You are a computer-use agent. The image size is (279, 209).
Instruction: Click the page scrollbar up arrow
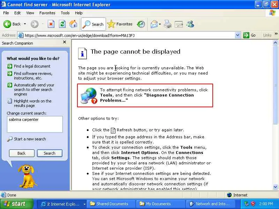275,42
